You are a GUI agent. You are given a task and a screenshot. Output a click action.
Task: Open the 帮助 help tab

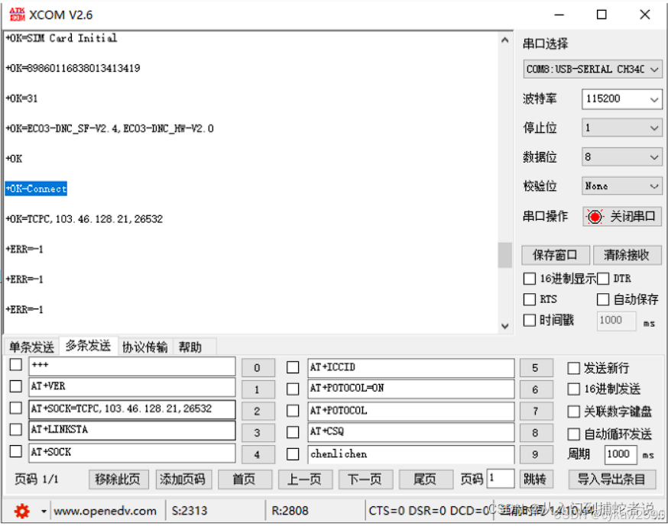point(191,346)
